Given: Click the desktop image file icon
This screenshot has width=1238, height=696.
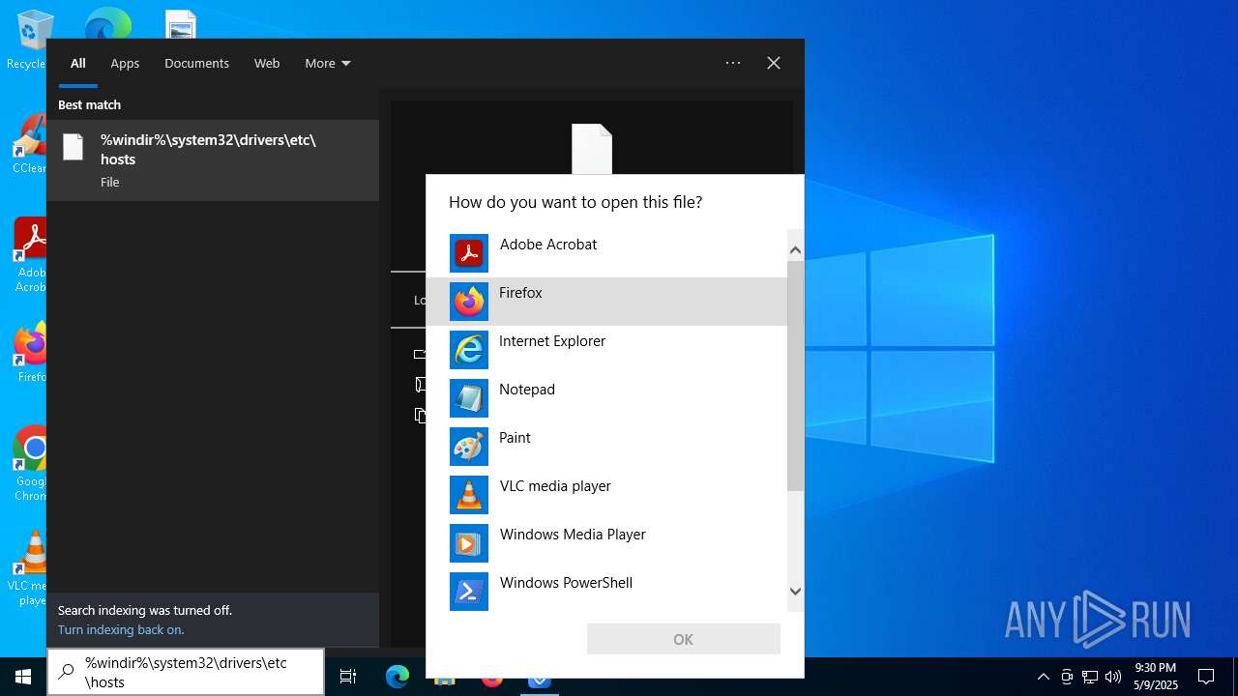Looking at the screenshot, I should tap(181, 23).
